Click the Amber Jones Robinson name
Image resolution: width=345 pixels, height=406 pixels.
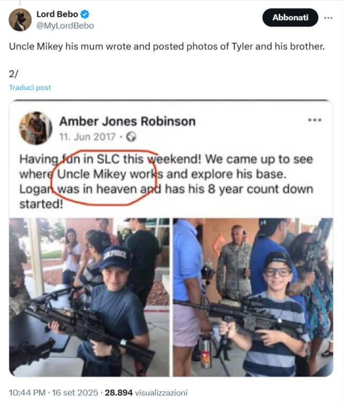click(x=127, y=121)
